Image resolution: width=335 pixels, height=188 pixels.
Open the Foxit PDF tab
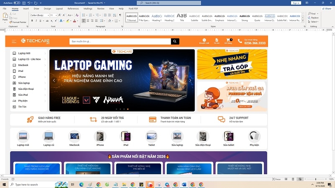coord(133,9)
